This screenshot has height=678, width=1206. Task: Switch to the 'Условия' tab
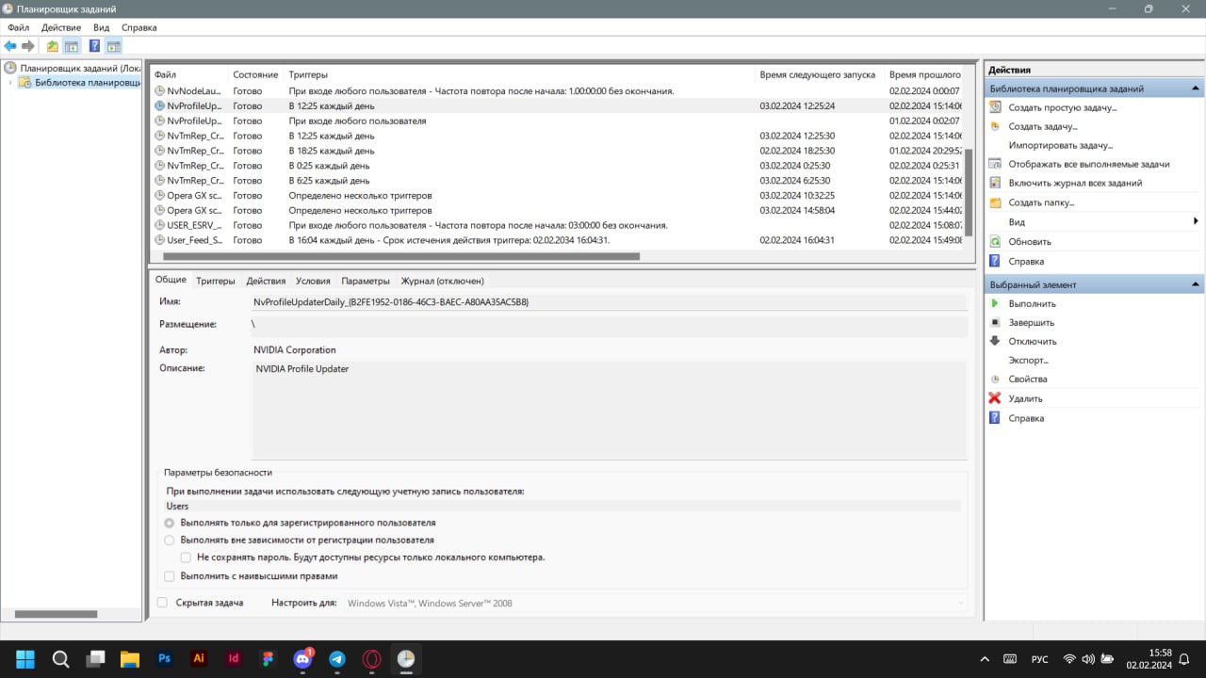pos(313,281)
